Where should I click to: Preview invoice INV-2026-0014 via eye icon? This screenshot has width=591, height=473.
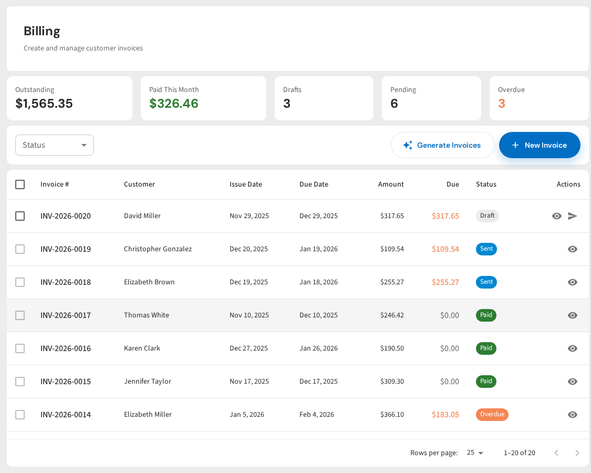point(573,415)
